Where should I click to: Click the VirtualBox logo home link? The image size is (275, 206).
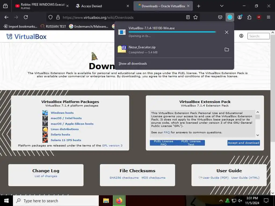click(27, 36)
